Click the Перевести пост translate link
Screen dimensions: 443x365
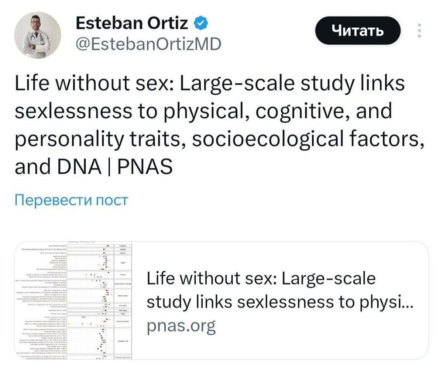[x=71, y=200]
